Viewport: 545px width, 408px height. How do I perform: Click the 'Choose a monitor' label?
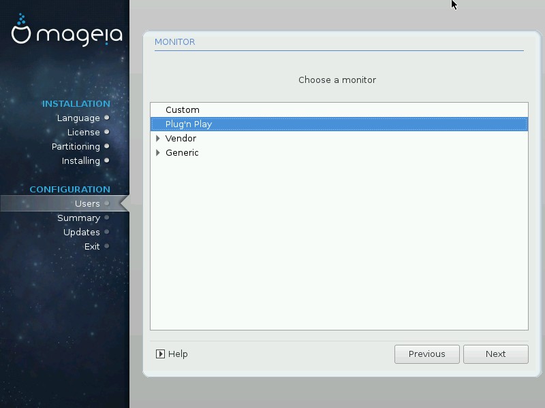[x=337, y=80]
